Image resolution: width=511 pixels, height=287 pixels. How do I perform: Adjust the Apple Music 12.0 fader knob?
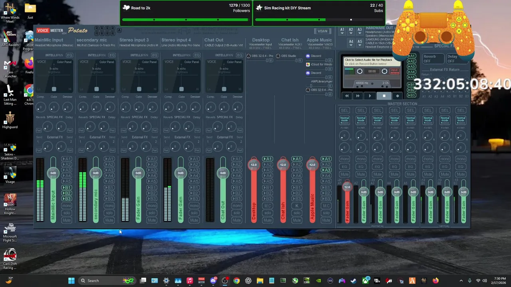[312, 165]
